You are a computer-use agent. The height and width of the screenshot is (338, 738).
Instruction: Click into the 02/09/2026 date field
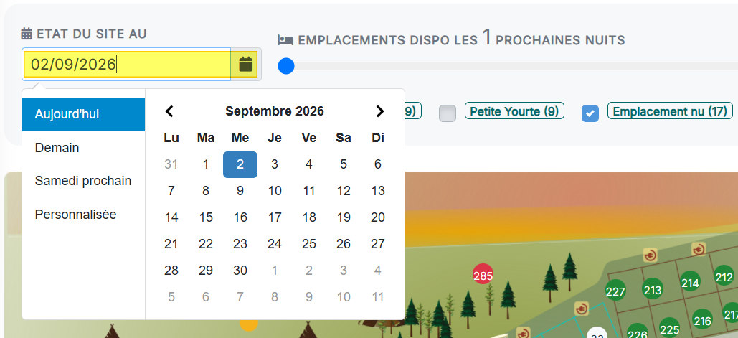coord(127,64)
